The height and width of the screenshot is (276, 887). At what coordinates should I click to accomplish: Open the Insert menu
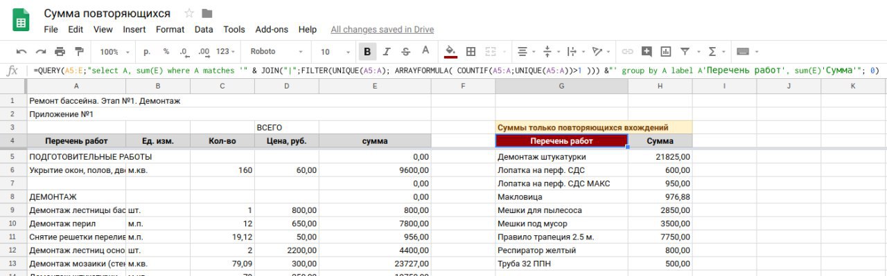[x=134, y=30]
